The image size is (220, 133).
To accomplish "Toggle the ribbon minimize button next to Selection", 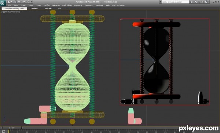I will tap(59, 8).
